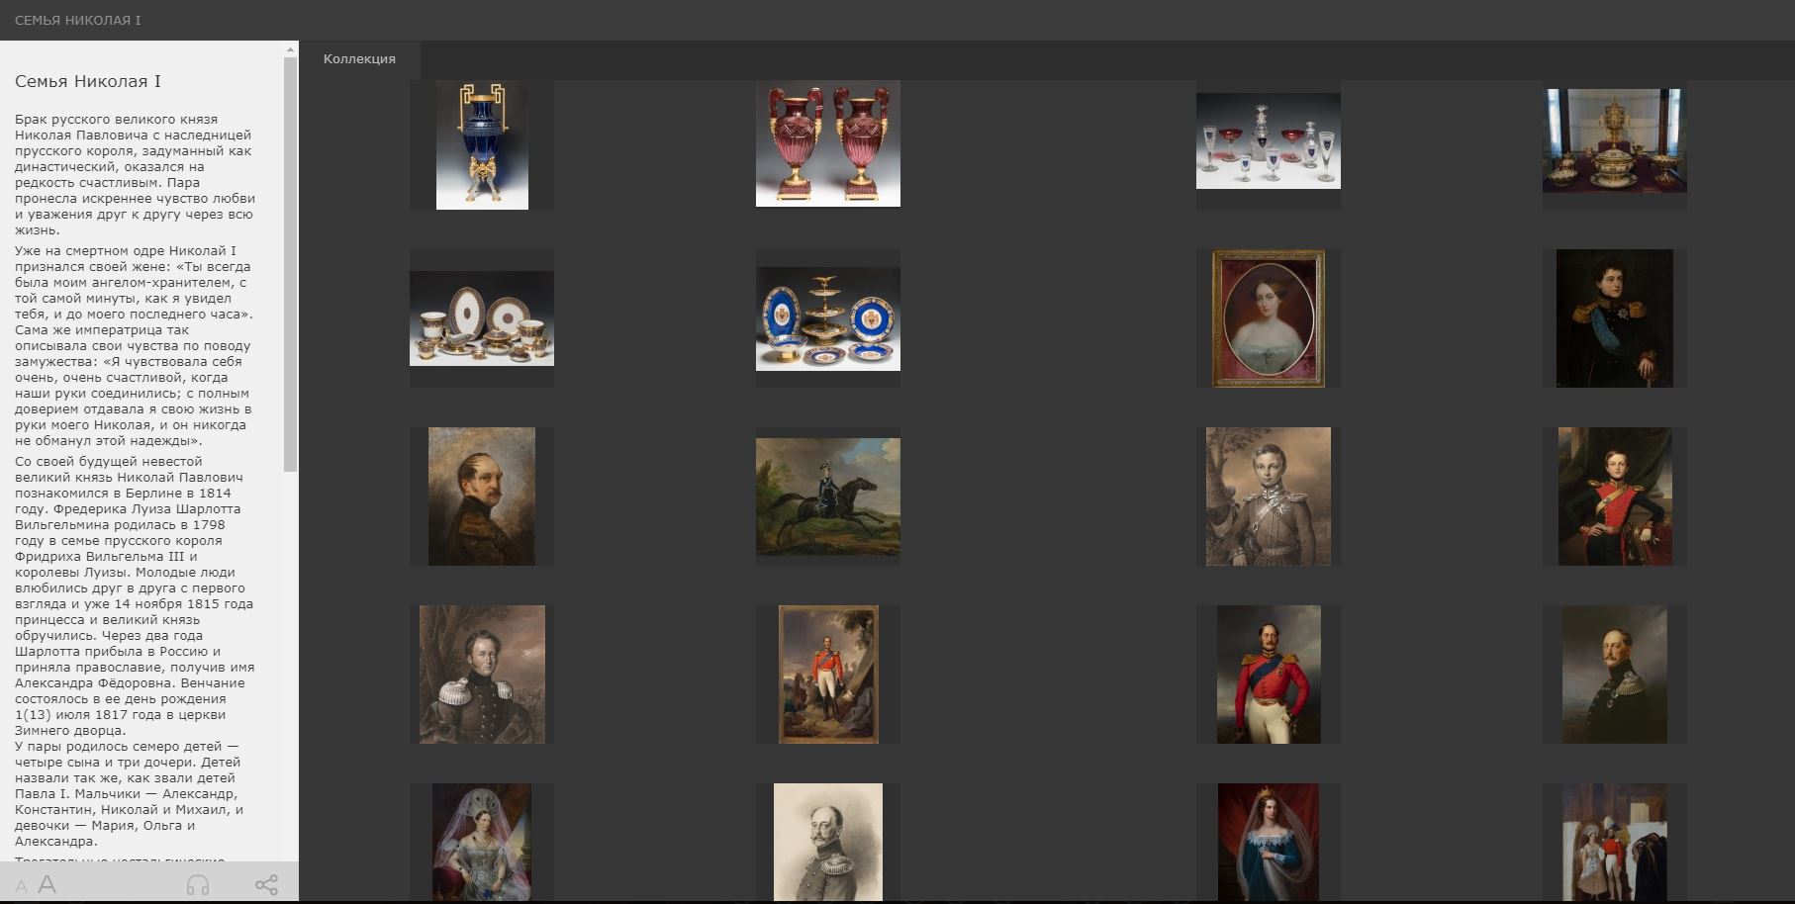View the blue plates with tiered stand

click(x=827, y=319)
